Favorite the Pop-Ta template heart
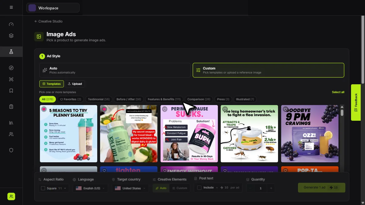The image size is (365, 205). [x=285, y=170]
